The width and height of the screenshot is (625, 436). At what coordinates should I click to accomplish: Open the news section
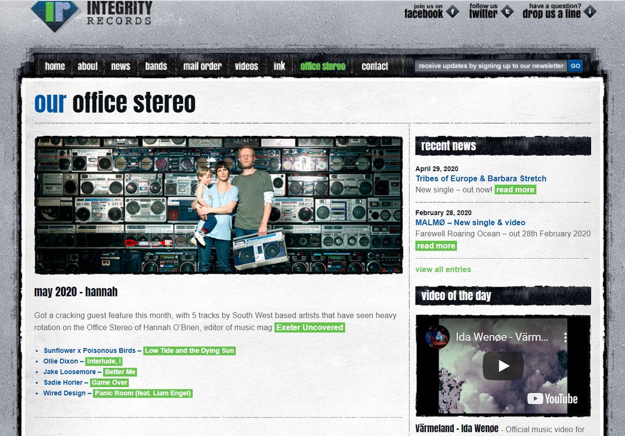[x=120, y=66]
